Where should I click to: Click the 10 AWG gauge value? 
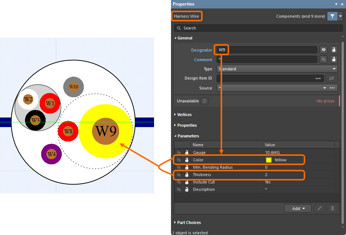pyautogui.click(x=272, y=152)
